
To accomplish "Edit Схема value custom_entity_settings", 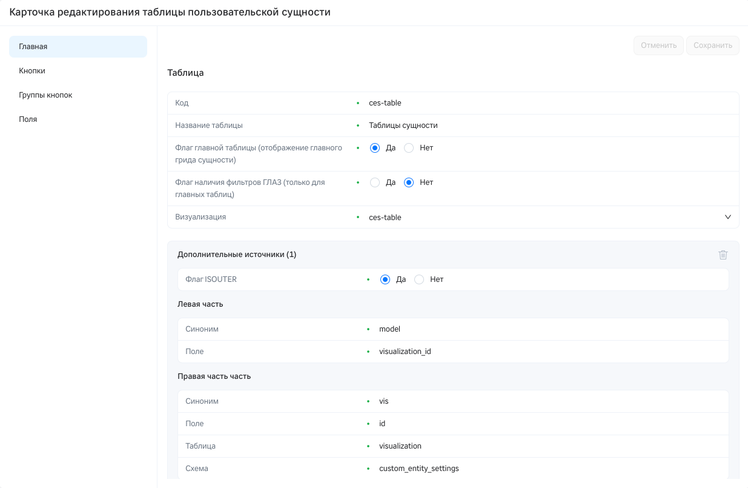I will coord(419,469).
